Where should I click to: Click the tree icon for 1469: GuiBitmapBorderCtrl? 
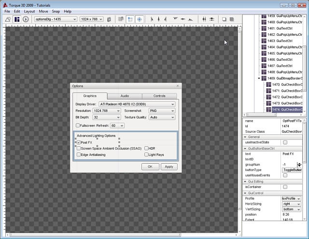[264, 78]
